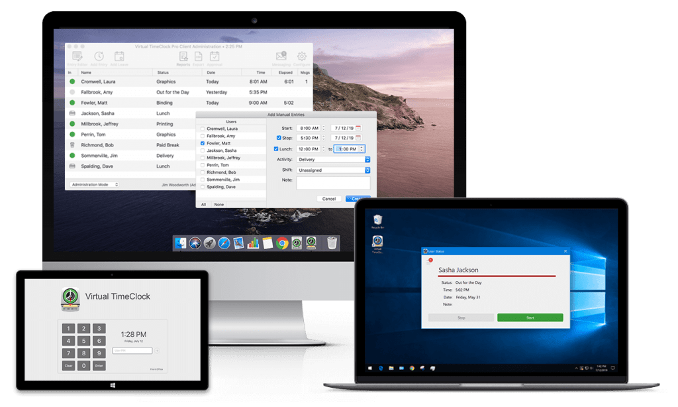Screen dimensions: 678x407
Task: Open Launchpad rocket icon in dock
Action: tap(209, 243)
